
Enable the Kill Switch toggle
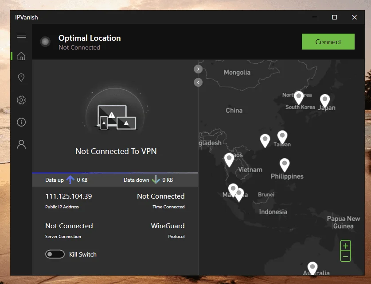[55, 254]
